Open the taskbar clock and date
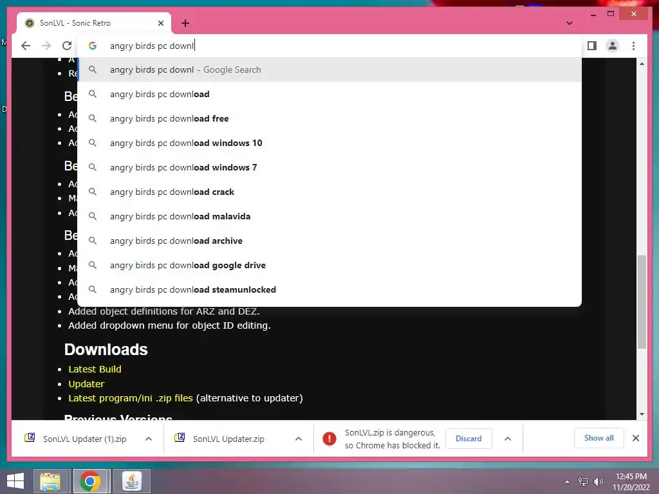This screenshot has width=659, height=494. 631,482
